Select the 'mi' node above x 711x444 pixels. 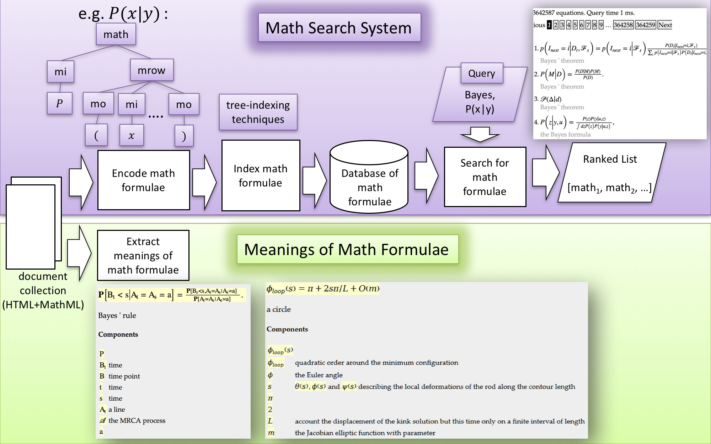point(132,104)
